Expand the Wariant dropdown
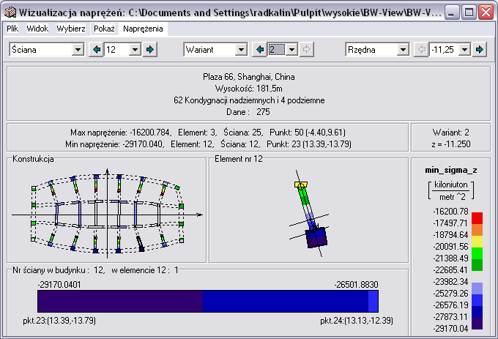Screen dimensions: 498x339 click(x=241, y=50)
